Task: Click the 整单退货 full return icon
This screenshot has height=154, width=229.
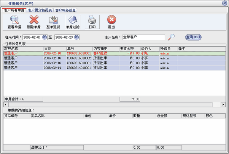Action: point(53,20)
